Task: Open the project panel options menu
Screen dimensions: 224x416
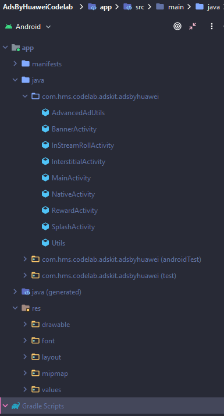Action: [212, 26]
